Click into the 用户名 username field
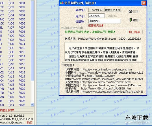152x126 pixels. 96,16
